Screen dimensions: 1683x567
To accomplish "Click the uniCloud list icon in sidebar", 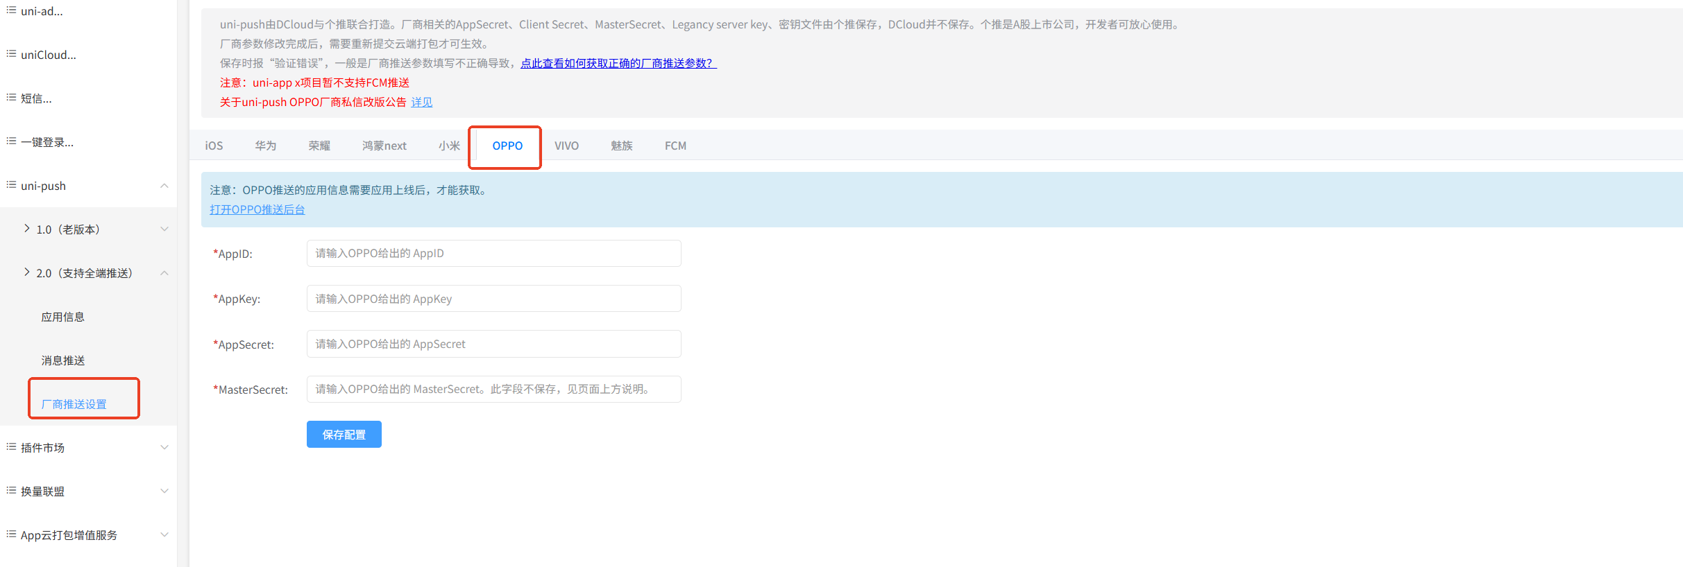I will tap(11, 54).
